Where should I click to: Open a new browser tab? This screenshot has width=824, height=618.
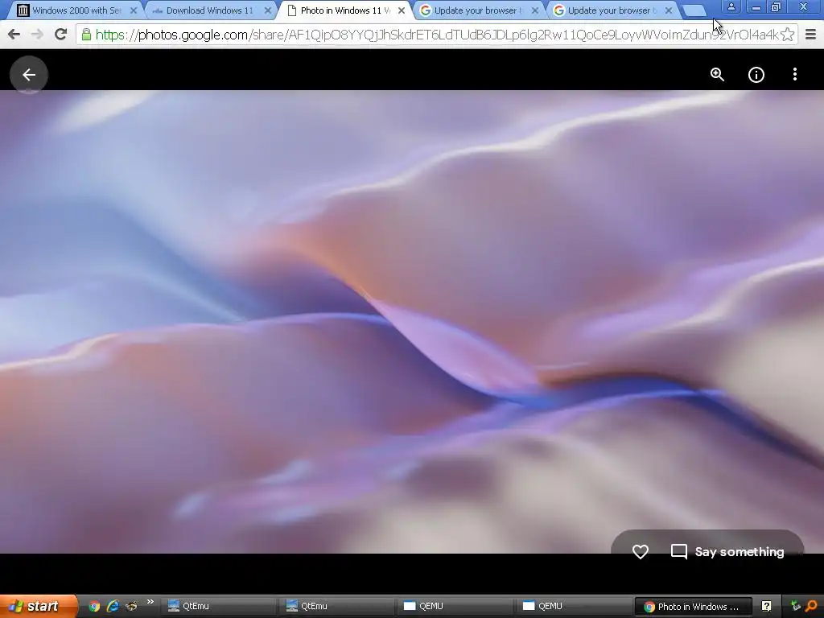(x=694, y=10)
